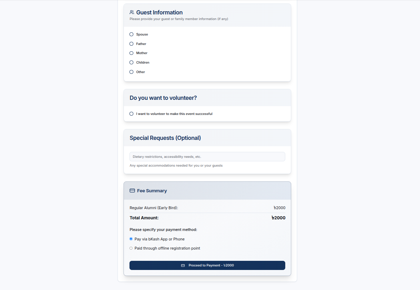This screenshot has height=290, width=420.
Task: Click the card icon in Proceed button
Action: [183, 266]
